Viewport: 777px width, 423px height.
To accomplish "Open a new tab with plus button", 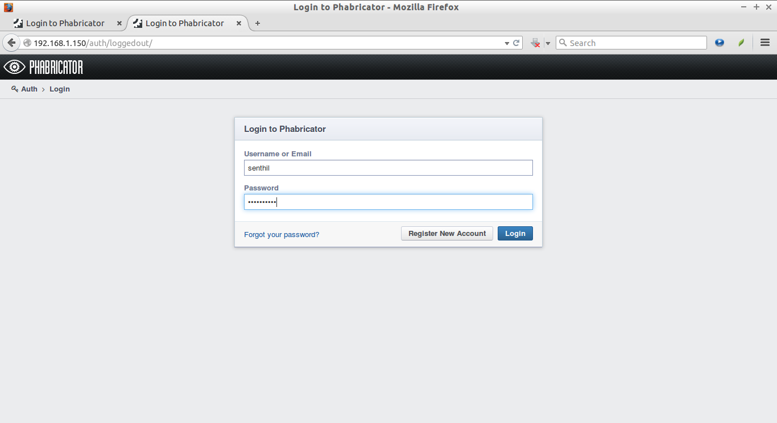I will point(258,23).
